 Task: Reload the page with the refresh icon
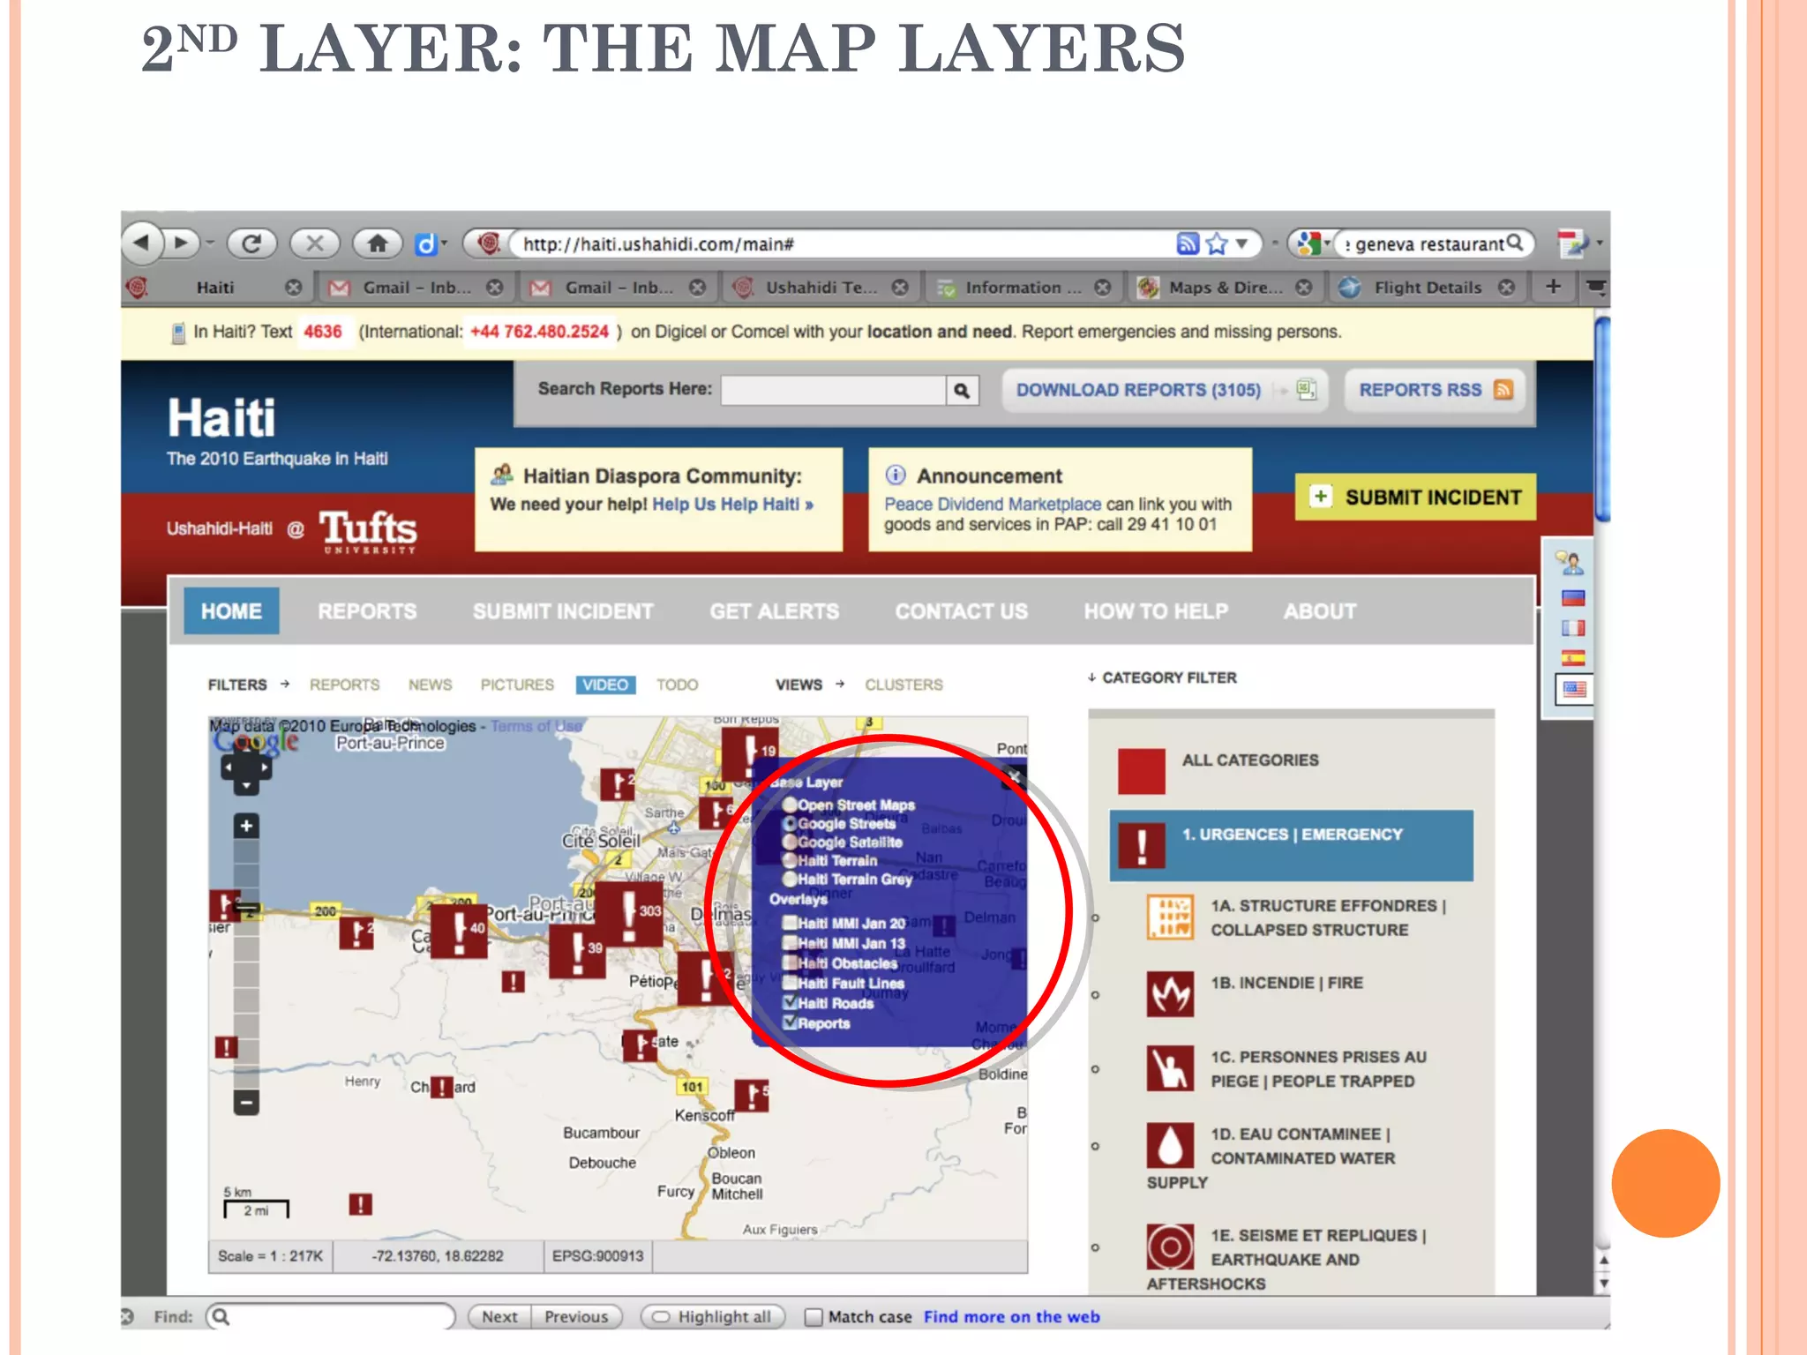(x=251, y=243)
